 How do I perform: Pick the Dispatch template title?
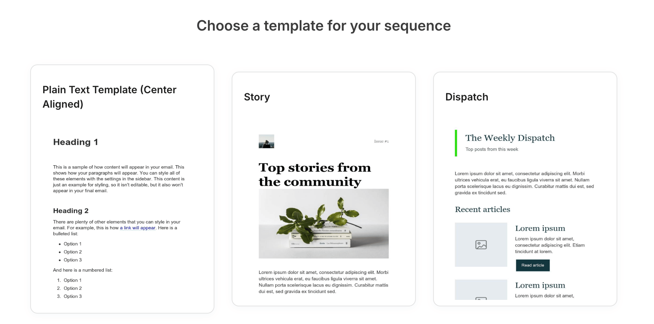click(467, 97)
